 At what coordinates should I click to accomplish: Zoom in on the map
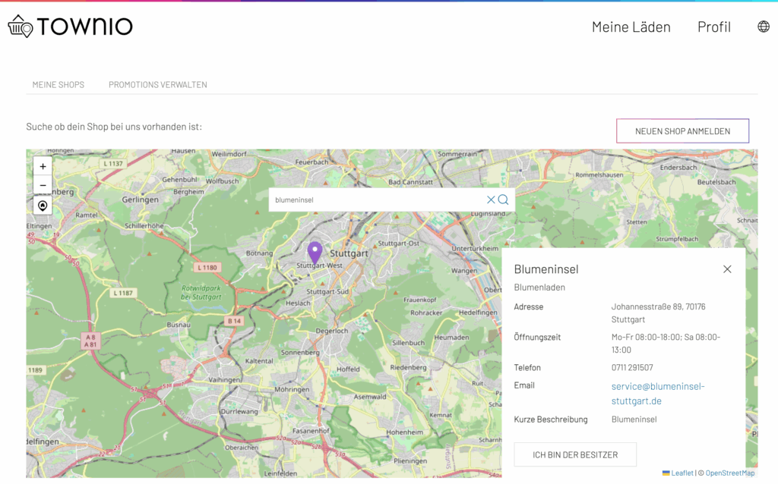point(43,166)
